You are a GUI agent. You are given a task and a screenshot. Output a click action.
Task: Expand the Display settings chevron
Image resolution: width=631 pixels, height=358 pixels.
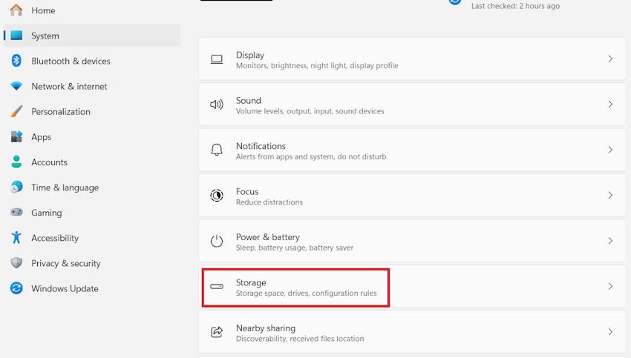point(610,59)
